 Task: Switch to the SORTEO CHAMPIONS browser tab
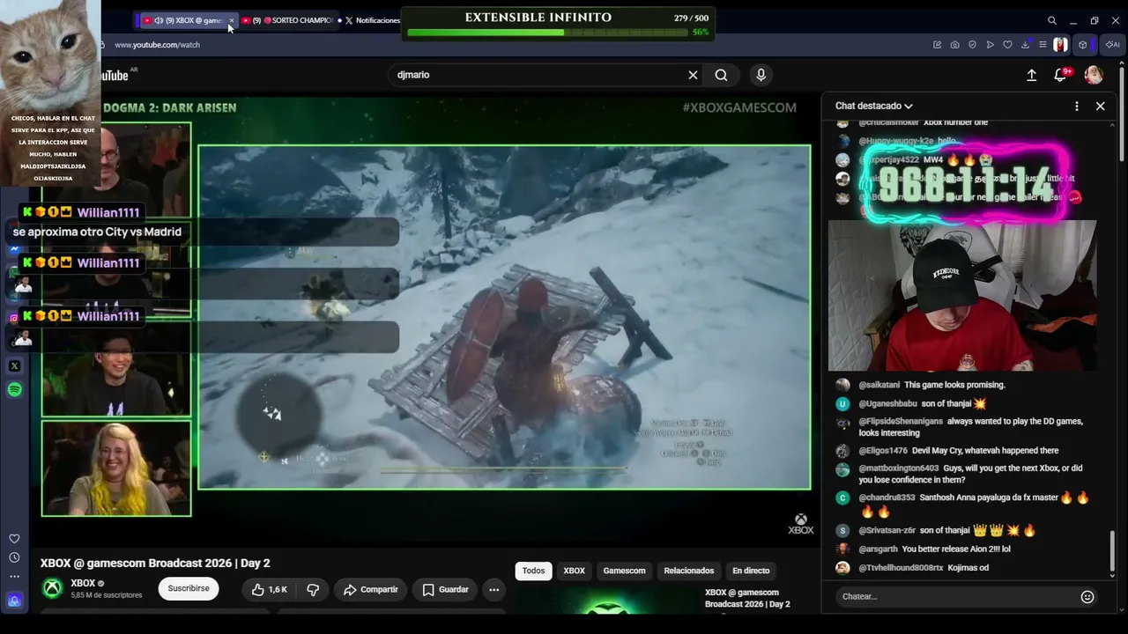(x=291, y=20)
